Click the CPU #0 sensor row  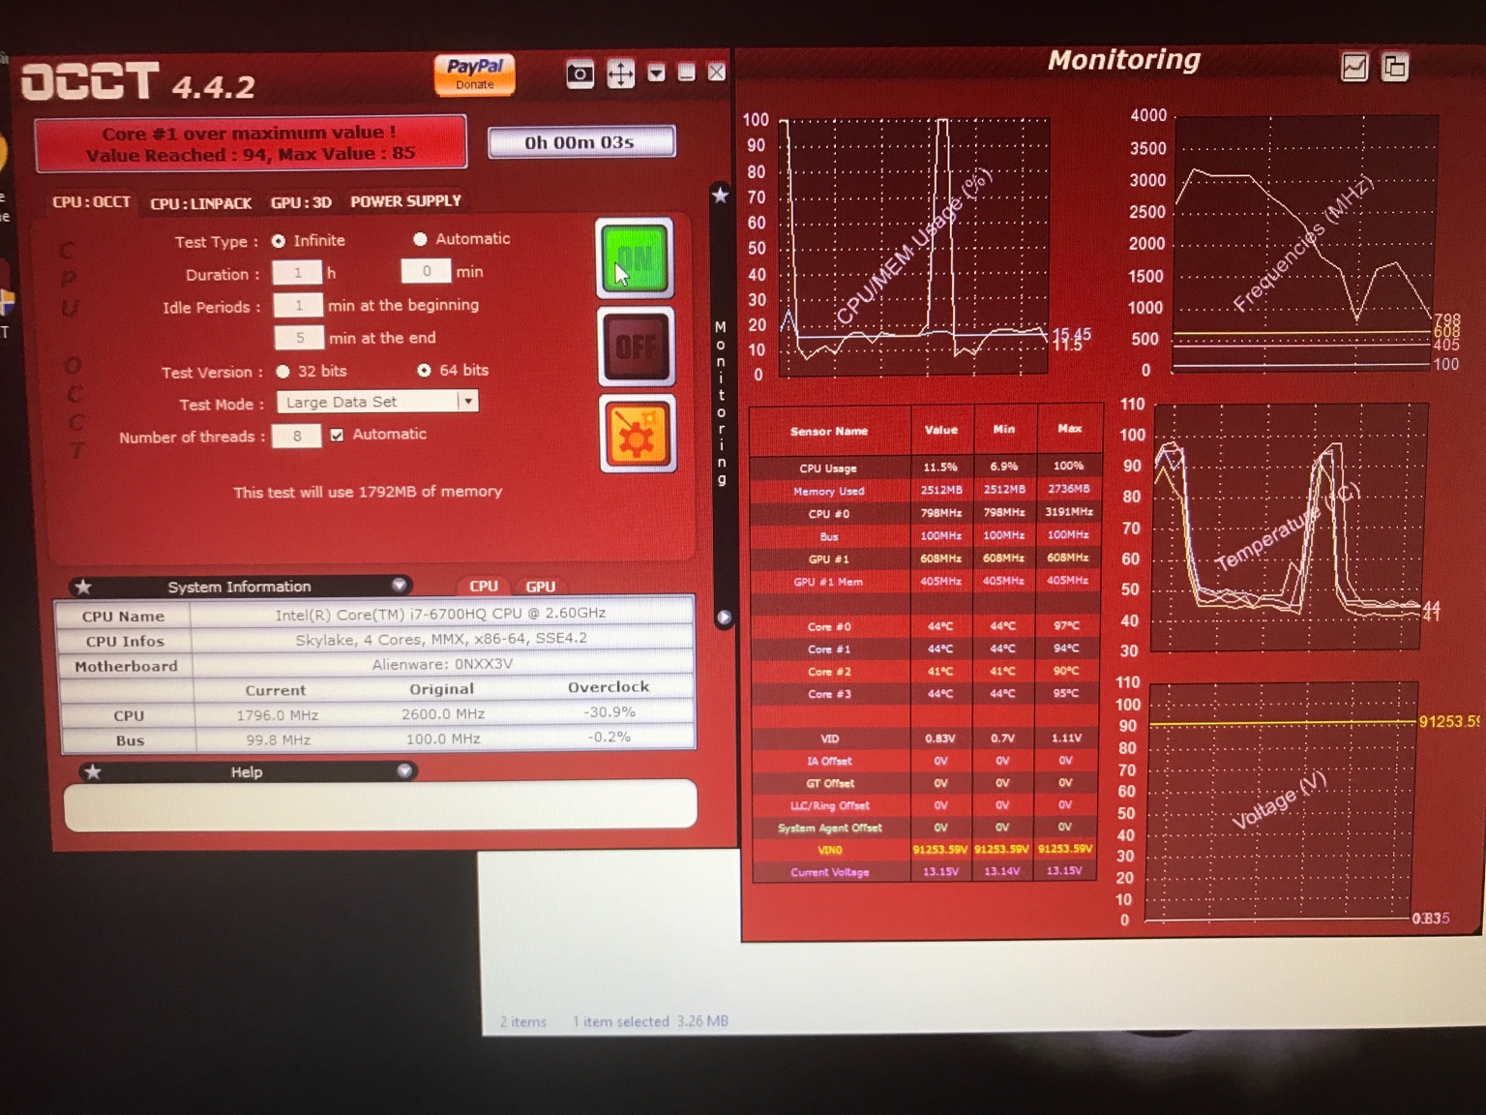[x=926, y=513]
